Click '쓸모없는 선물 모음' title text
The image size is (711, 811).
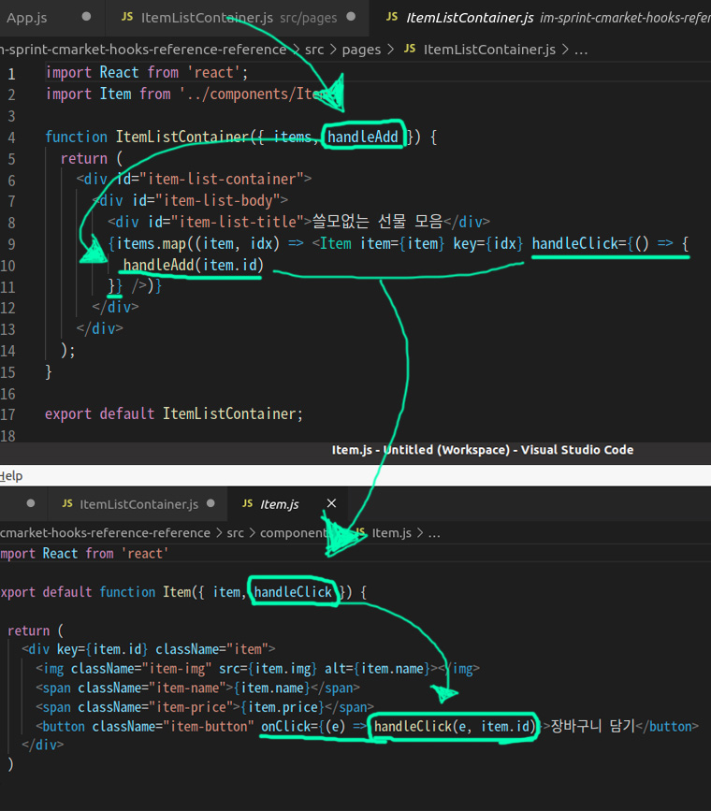click(378, 222)
